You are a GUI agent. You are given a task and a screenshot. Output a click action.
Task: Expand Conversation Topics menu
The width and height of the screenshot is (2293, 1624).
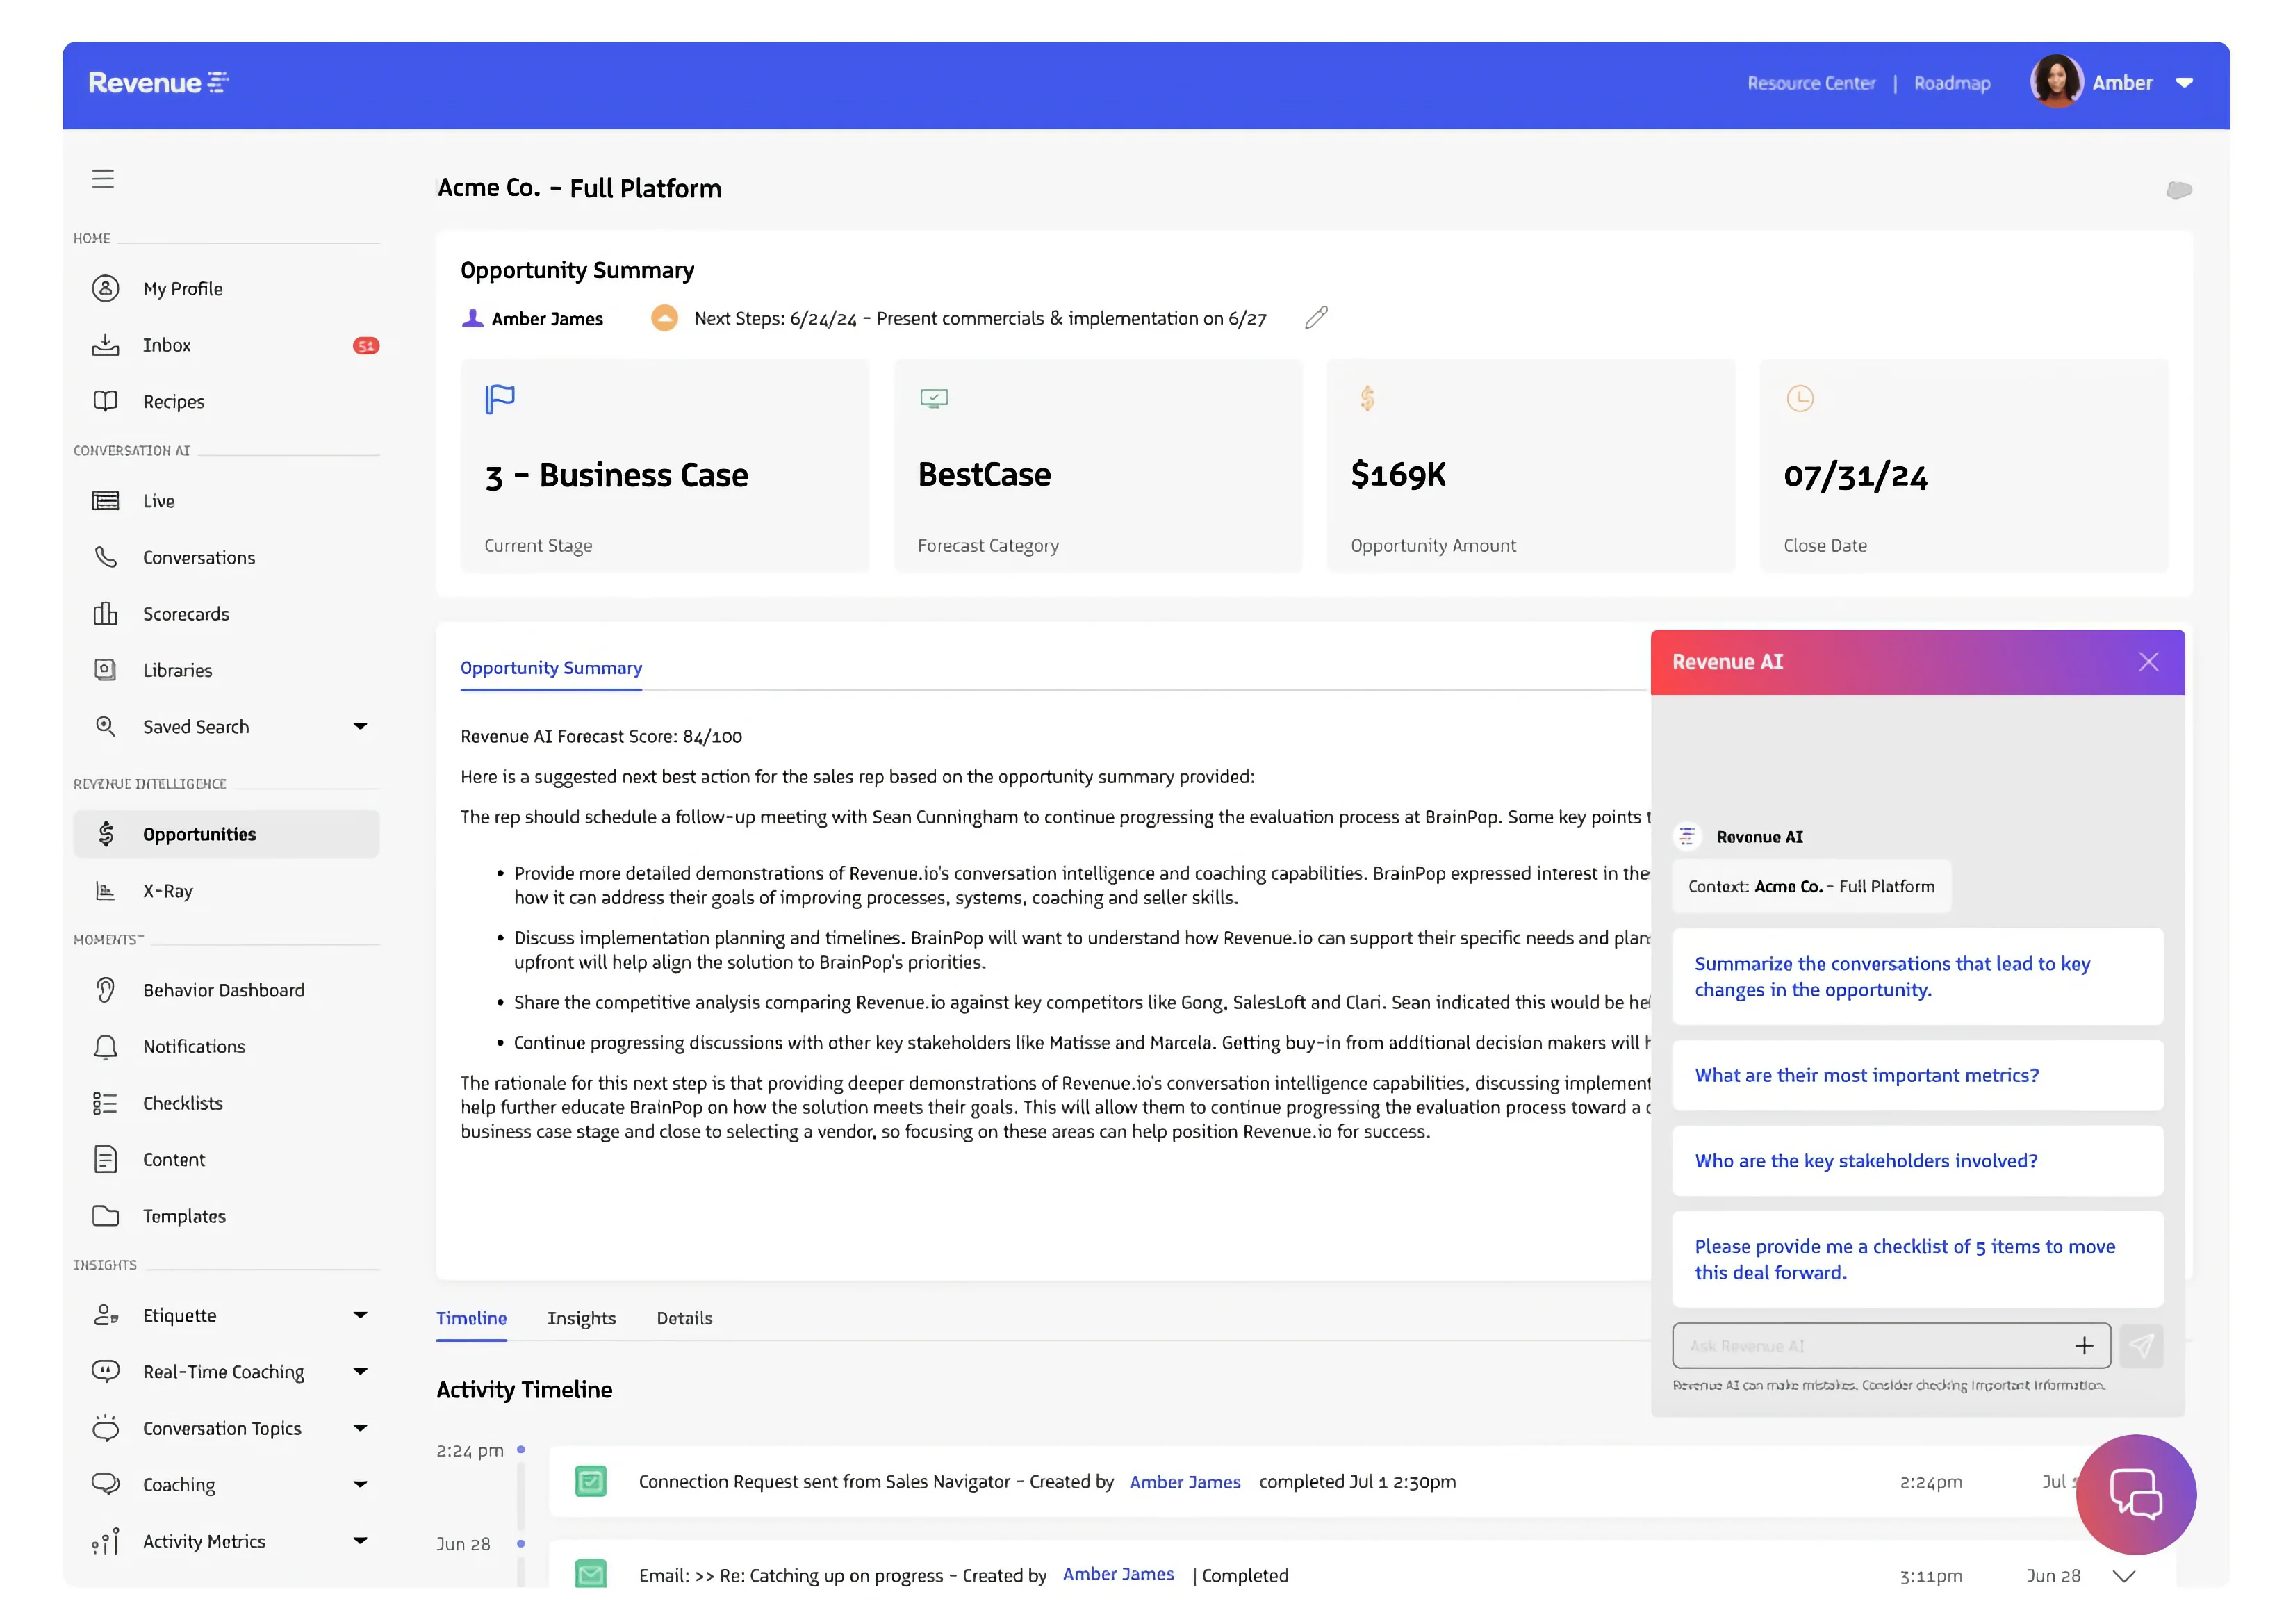(360, 1428)
